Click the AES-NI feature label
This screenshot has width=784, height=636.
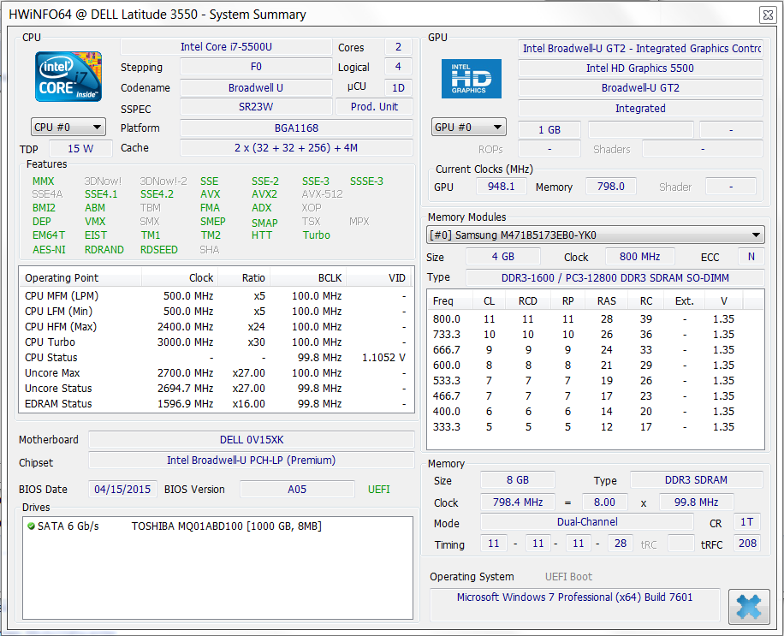(x=49, y=249)
